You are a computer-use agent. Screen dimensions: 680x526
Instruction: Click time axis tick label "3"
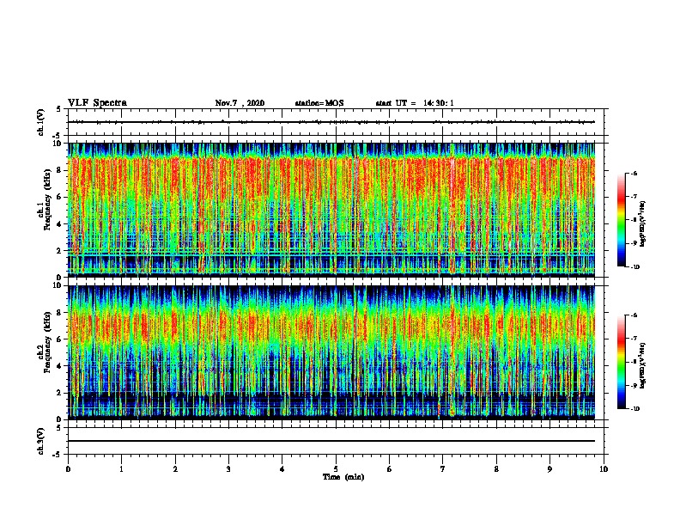pyautogui.click(x=228, y=468)
